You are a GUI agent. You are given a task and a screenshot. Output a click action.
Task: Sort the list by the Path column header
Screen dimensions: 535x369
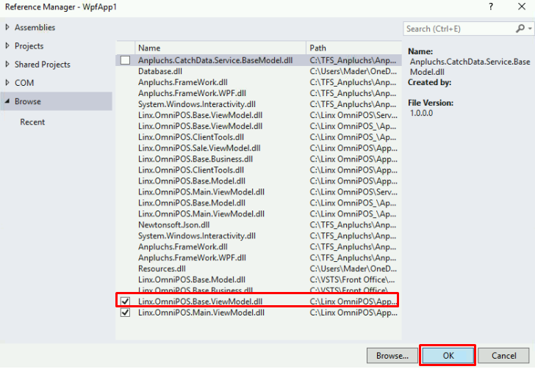click(353, 48)
